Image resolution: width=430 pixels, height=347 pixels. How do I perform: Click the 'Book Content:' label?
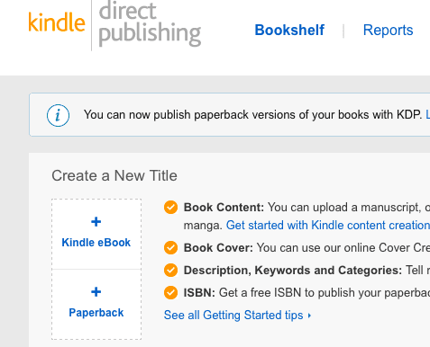point(224,208)
